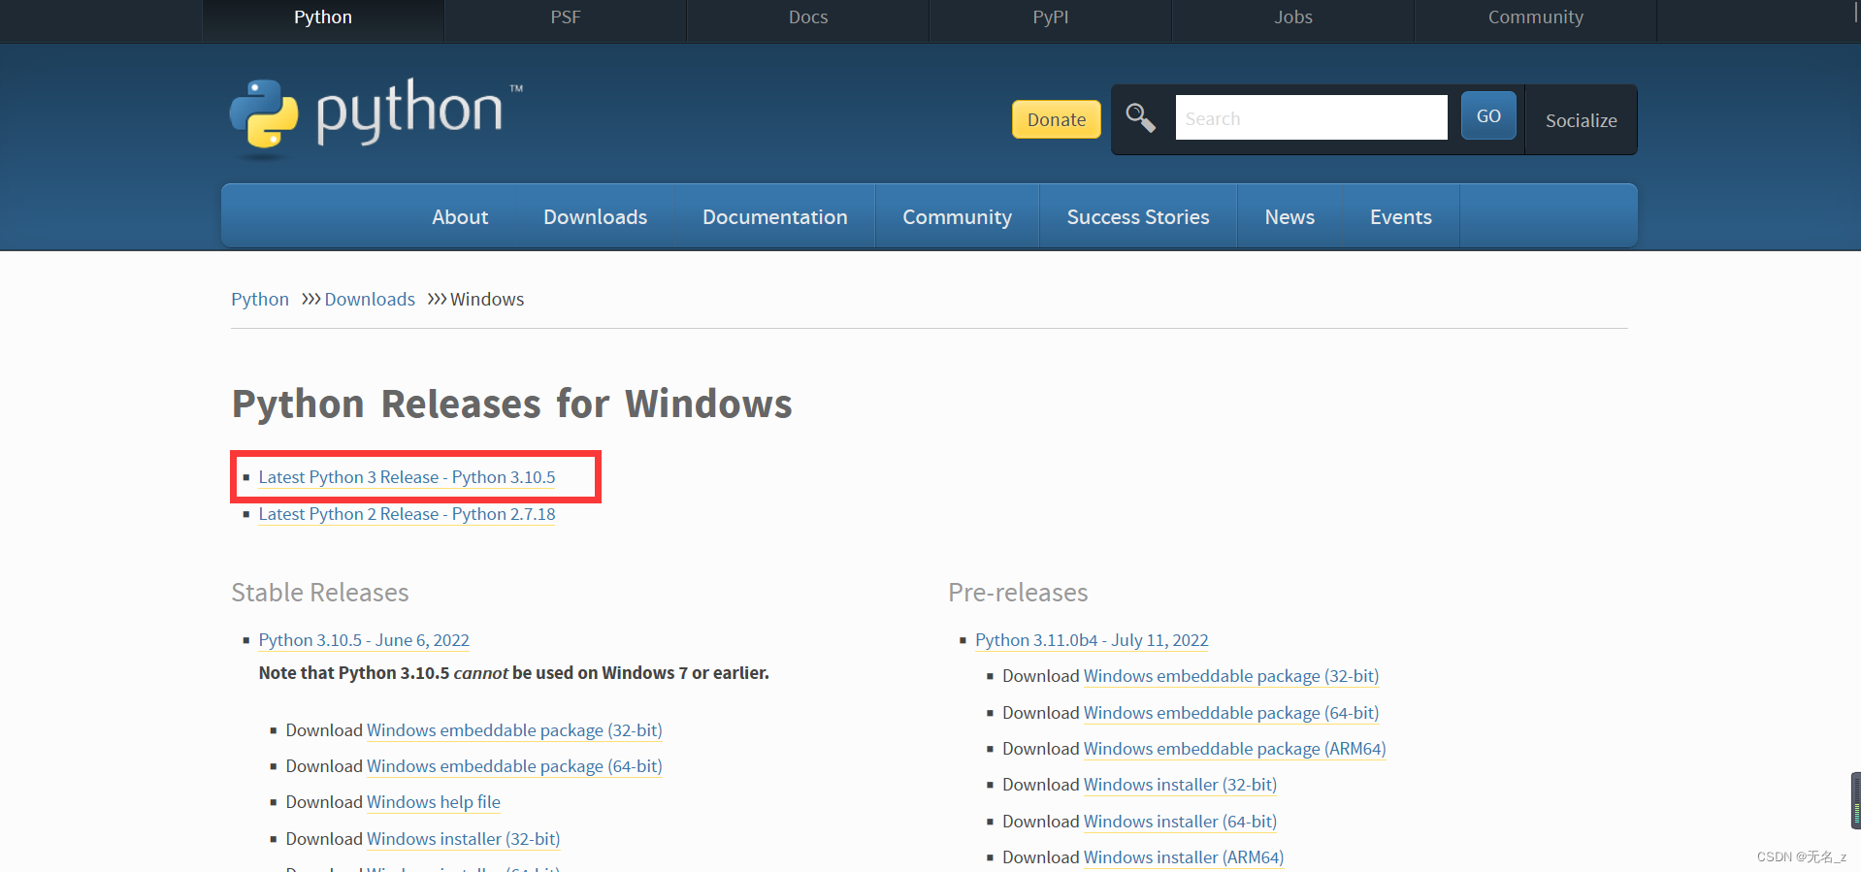Click the yellow Donate button

point(1057,119)
